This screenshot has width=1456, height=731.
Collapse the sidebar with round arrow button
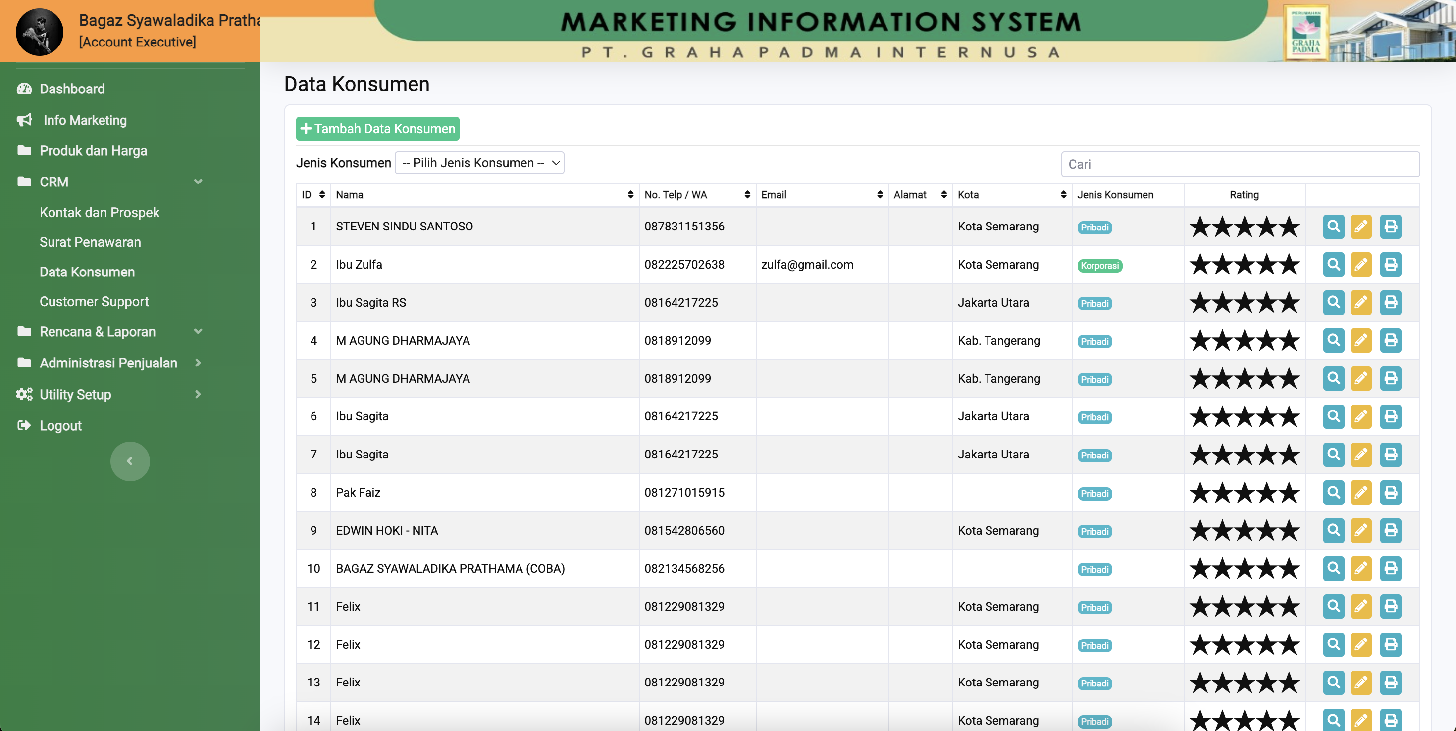(x=129, y=461)
